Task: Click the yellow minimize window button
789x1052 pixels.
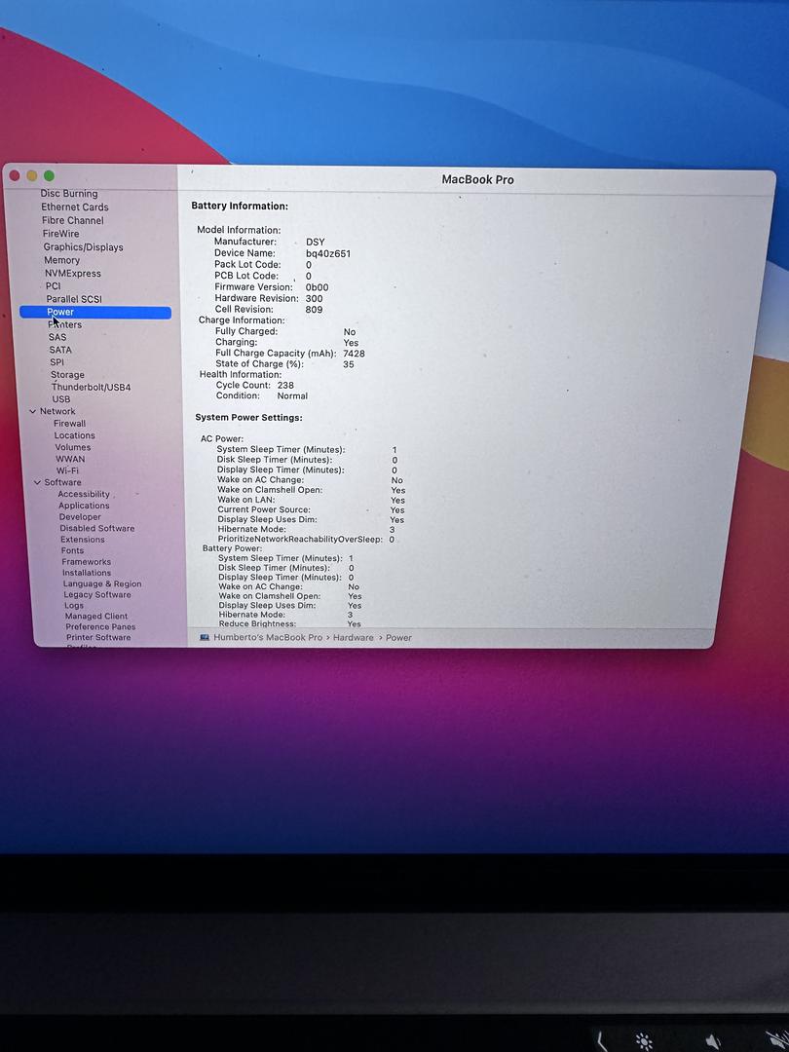Action: [x=31, y=175]
